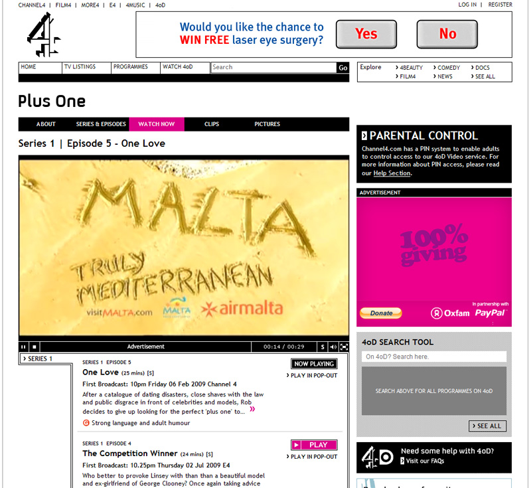The width and height of the screenshot is (531, 488).
Task: Mute audio via the speaker icon
Action: point(333,347)
